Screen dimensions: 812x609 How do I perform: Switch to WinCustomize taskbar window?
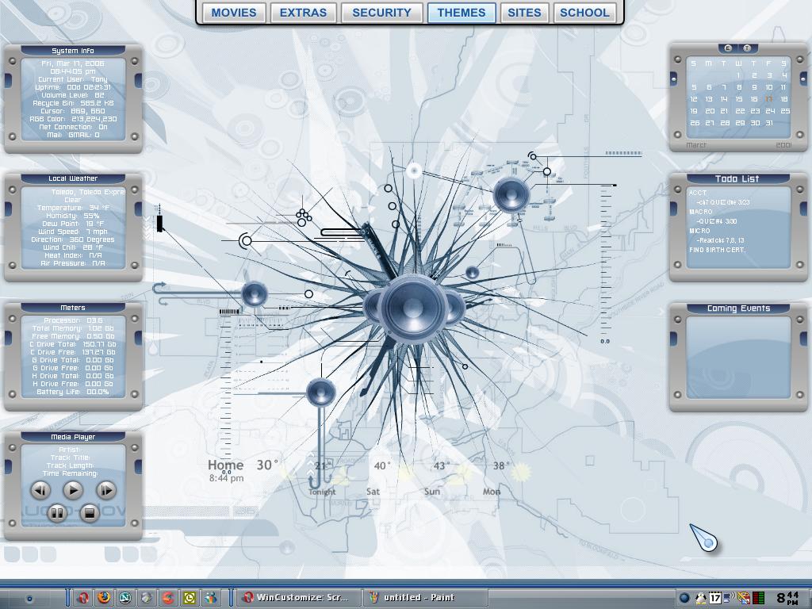[x=298, y=598]
